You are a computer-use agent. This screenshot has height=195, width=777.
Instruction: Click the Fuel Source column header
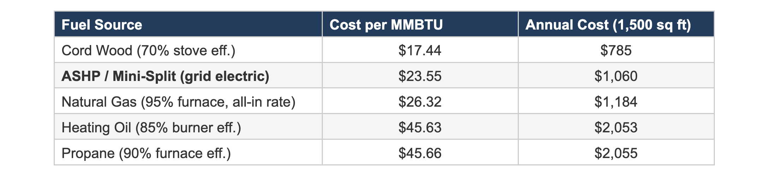pos(102,25)
